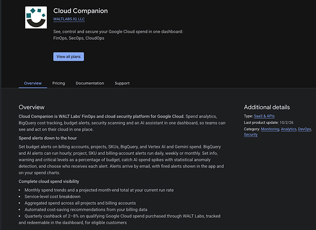
Task: Click the 'Aggregated spend across all projects' bullet
Action: 80,203
